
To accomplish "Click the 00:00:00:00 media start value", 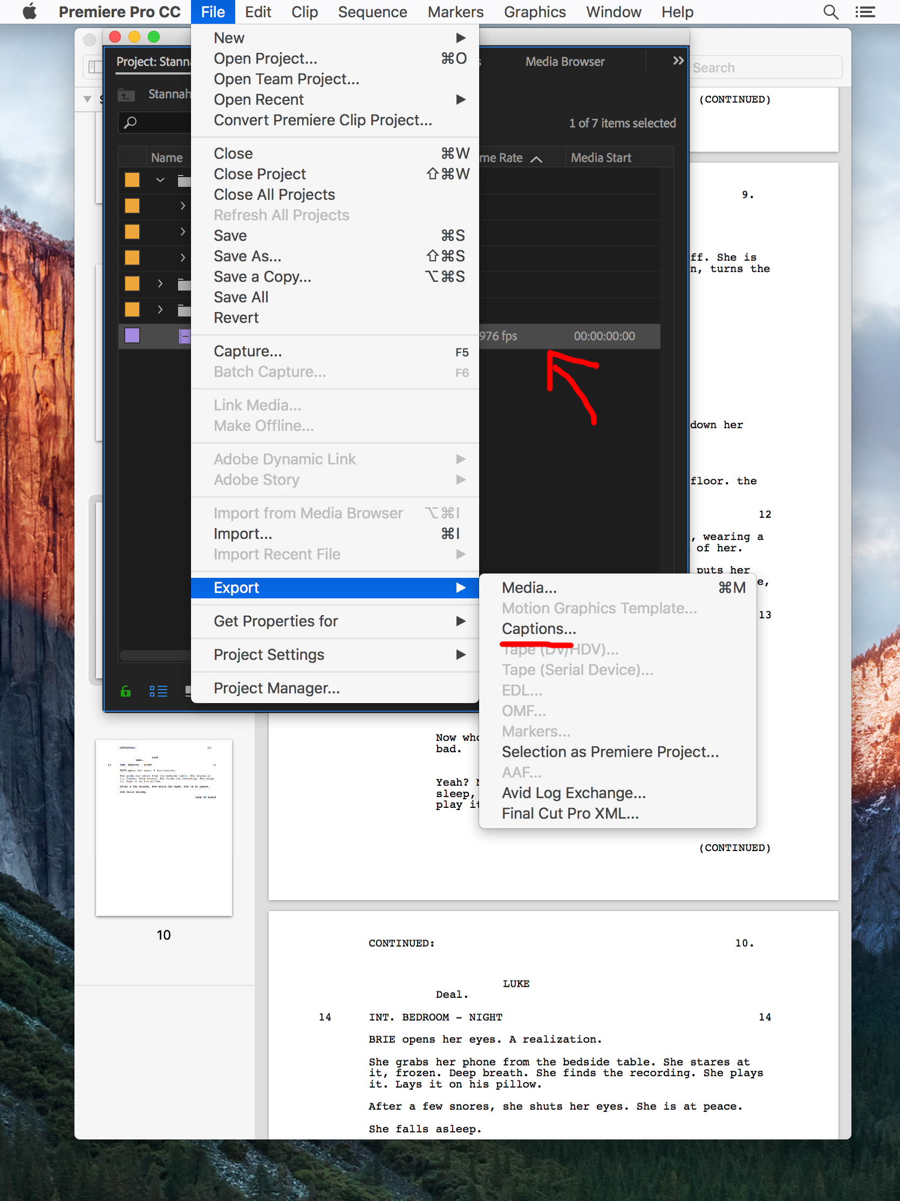I will click(604, 336).
